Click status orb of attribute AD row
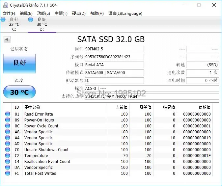This screenshot has width=222, height=186. pyautogui.click(x=8, y=144)
